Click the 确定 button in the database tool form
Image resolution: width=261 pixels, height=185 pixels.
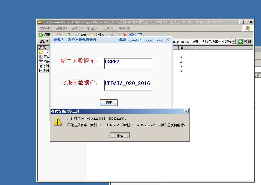pyautogui.click(x=108, y=103)
